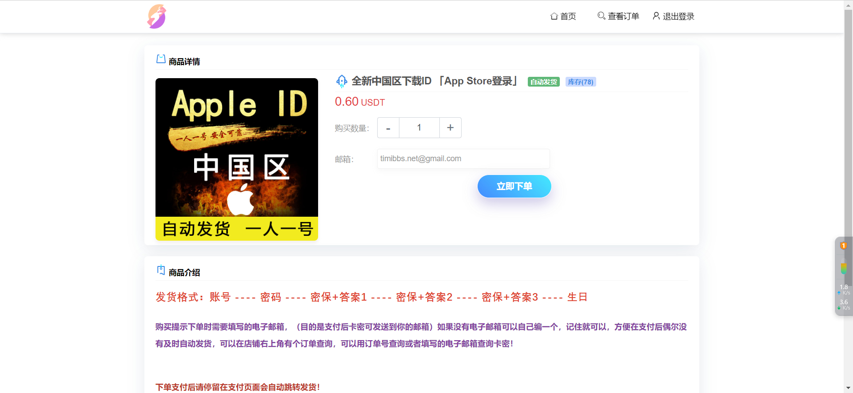Viewport: 853px width, 393px height.
Task: Click the user icon beside 退出登录
Action: click(656, 16)
